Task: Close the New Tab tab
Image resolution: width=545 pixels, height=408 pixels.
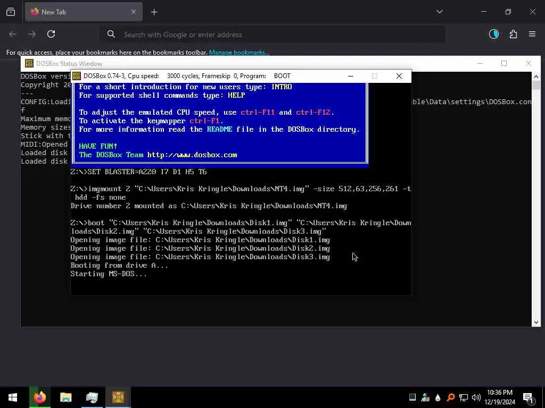Action: [134, 12]
